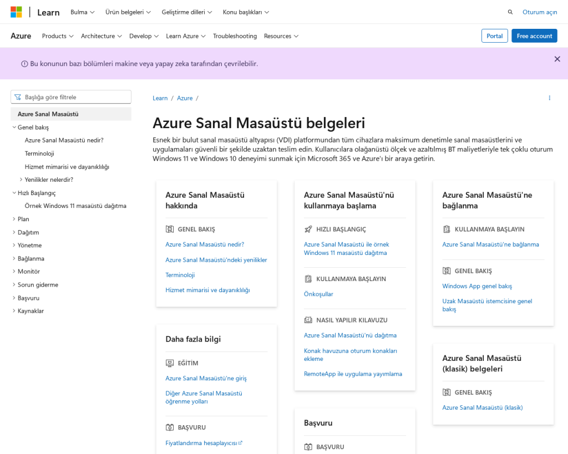Expand the Bulma menu
This screenshot has width=568, height=454.
83,12
